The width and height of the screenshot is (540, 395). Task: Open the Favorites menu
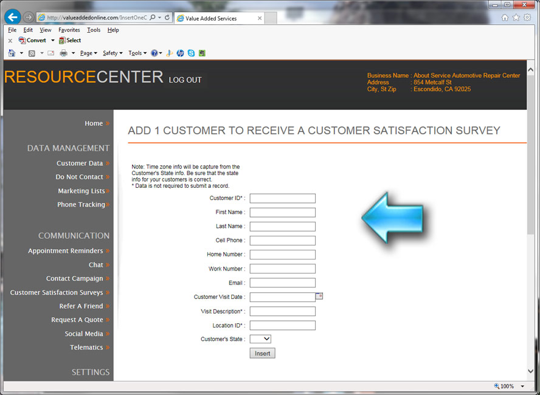pos(69,30)
